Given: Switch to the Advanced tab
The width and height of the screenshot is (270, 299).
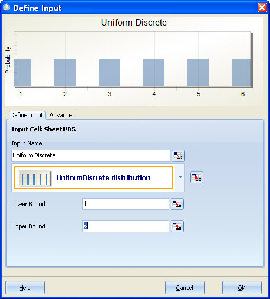Looking at the screenshot, I should click(62, 115).
